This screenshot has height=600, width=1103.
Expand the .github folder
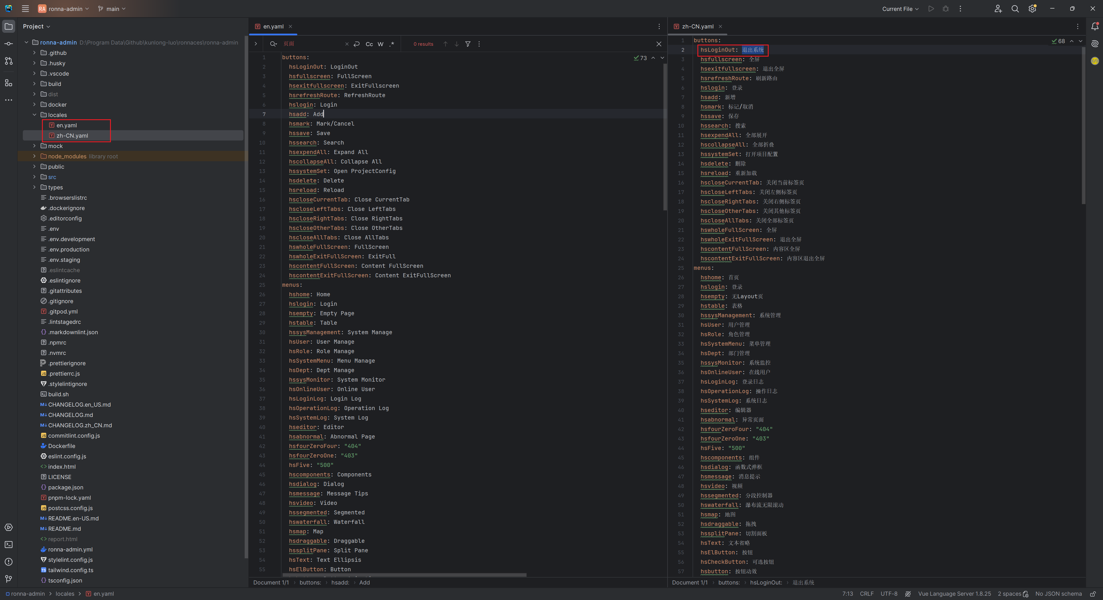click(x=34, y=53)
